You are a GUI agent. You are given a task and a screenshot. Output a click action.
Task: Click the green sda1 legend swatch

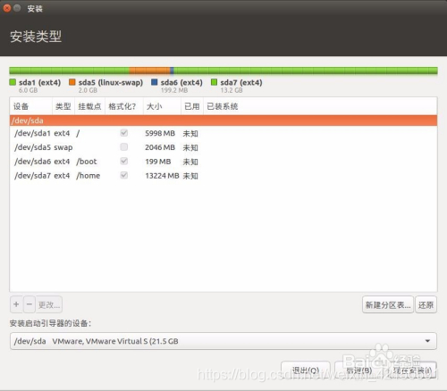13,82
